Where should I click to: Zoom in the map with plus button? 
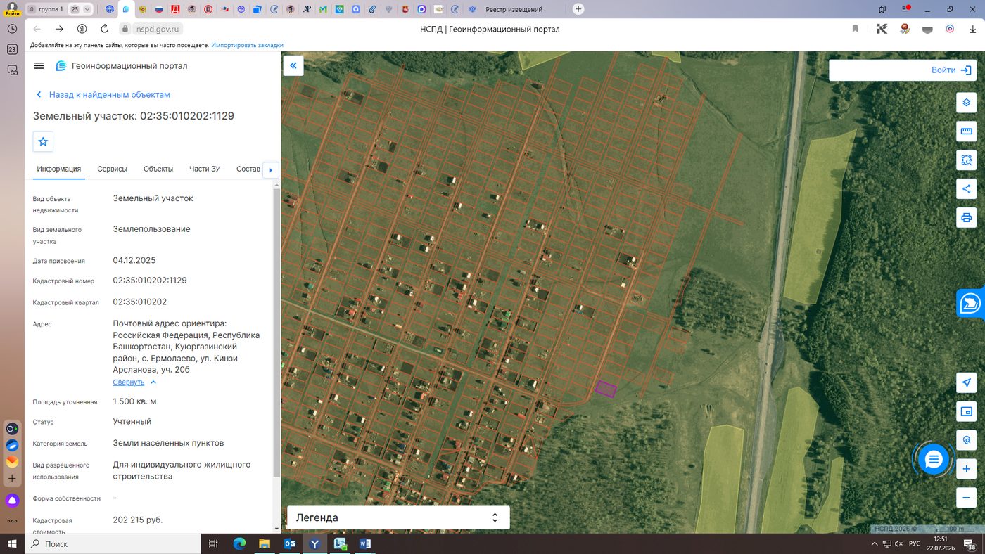click(x=966, y=469)
